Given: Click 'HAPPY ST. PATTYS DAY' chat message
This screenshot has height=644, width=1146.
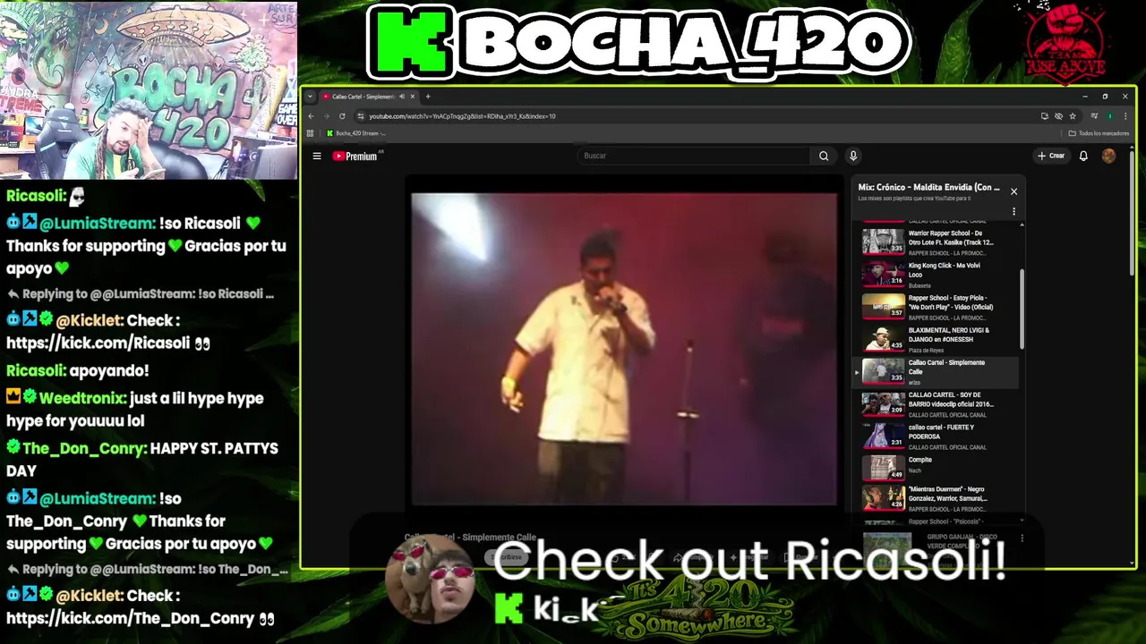Looking at the screenshot, I should coord(142,460).
